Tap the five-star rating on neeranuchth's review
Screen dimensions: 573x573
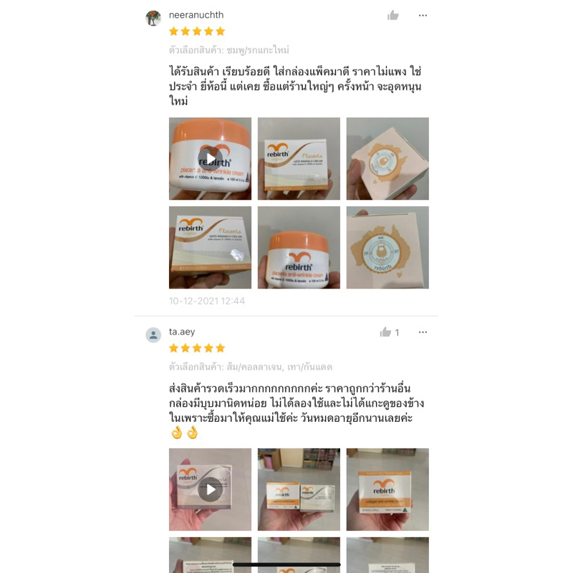pos(197,32)
